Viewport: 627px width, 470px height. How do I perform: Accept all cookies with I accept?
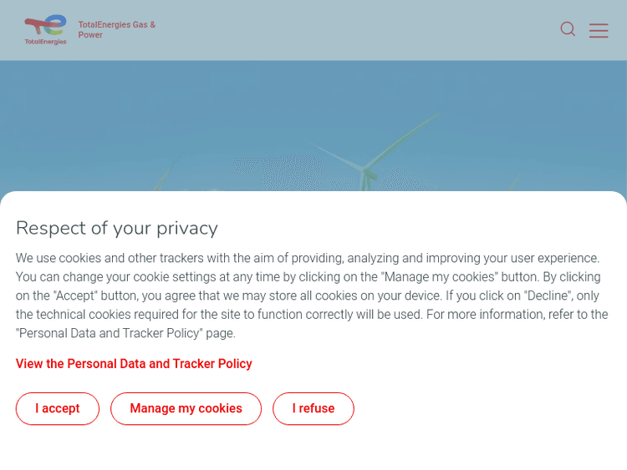click(58, 408)
